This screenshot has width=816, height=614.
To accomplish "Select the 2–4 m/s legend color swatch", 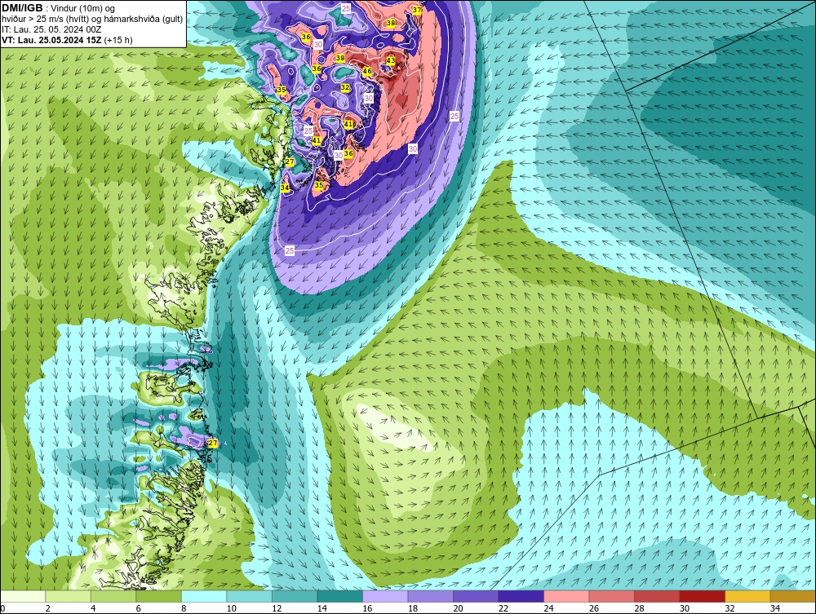I will coord(69,596).
